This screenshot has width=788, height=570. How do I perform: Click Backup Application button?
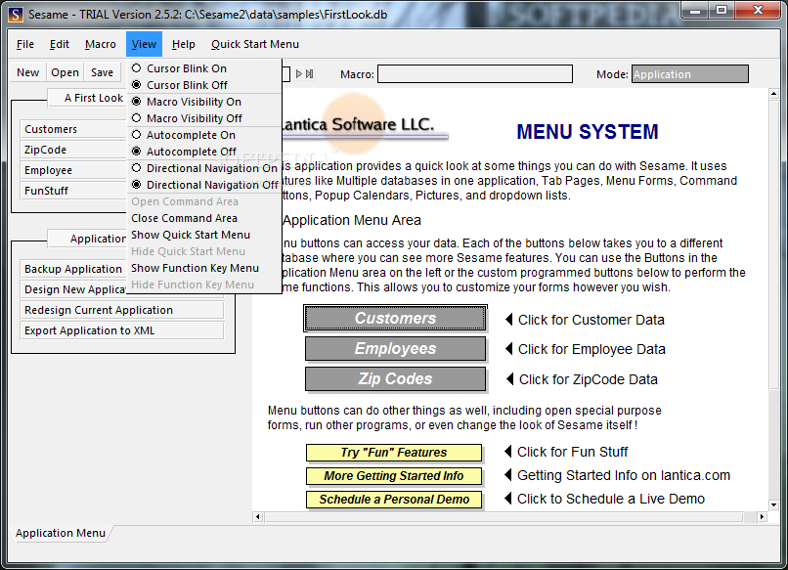click(73, 269)
